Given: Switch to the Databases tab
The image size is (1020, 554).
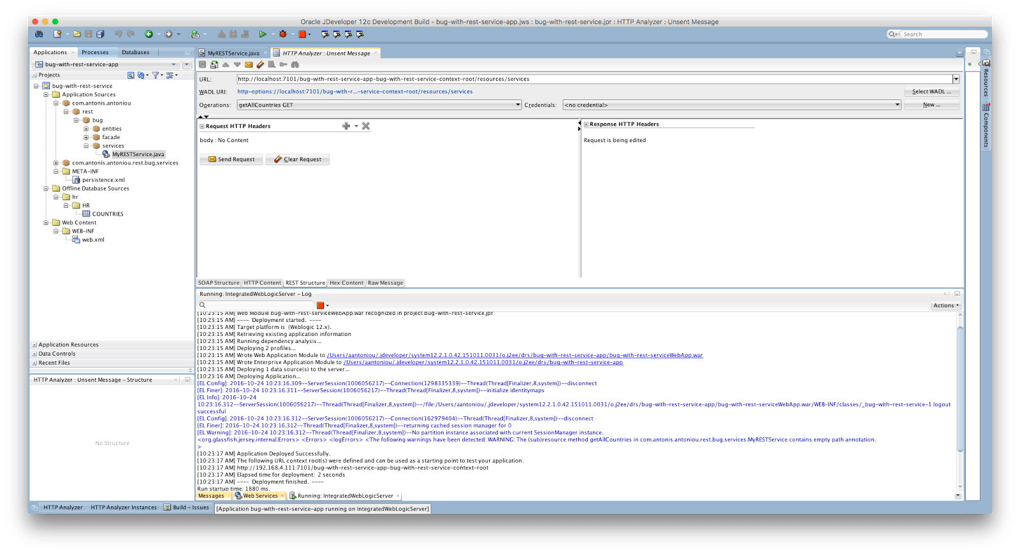Looking at the screenshot, I should pyautogui.click(x=135, y=52).
